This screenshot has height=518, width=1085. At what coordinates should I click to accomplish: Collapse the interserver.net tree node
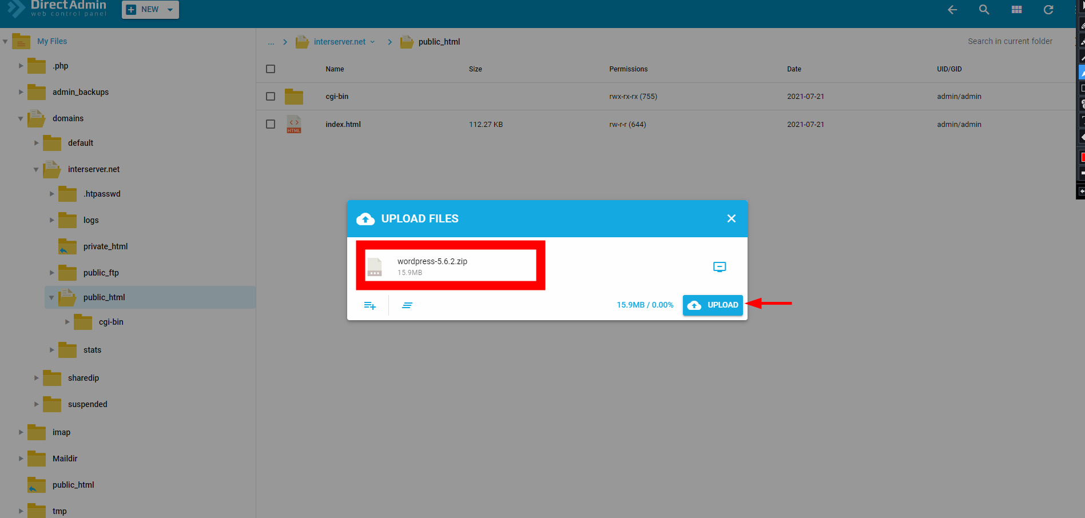click(x=36, y=169)
